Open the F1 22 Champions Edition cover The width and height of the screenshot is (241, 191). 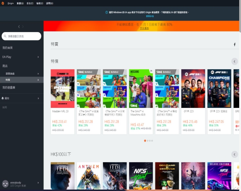click(219, 88)
